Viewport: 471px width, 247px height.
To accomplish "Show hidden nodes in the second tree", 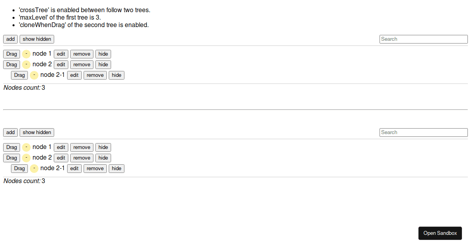I will point(37,133).
